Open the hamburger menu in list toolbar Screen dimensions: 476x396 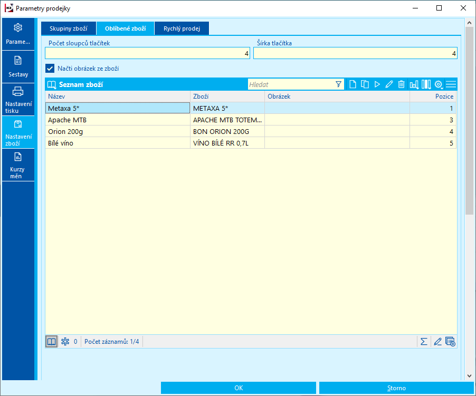[451, 84]
